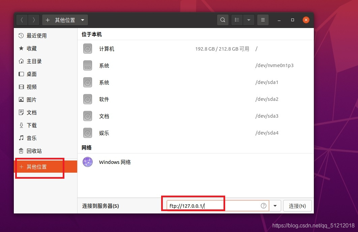Select the SSD 系统 drive nvme0n1p3
The height and width of the screenshot is (232, 358).
[196, 65]
